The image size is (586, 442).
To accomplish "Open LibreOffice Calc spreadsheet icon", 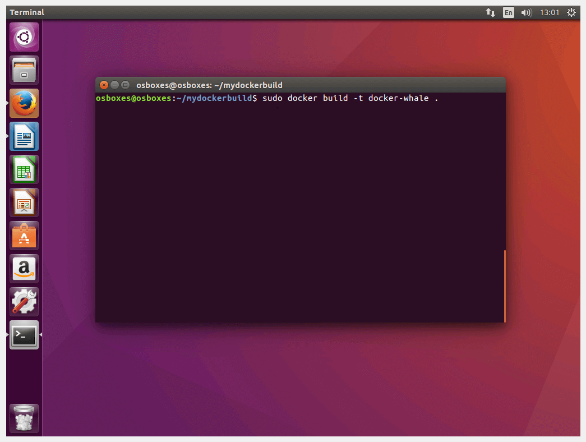I will pos(24,169).
